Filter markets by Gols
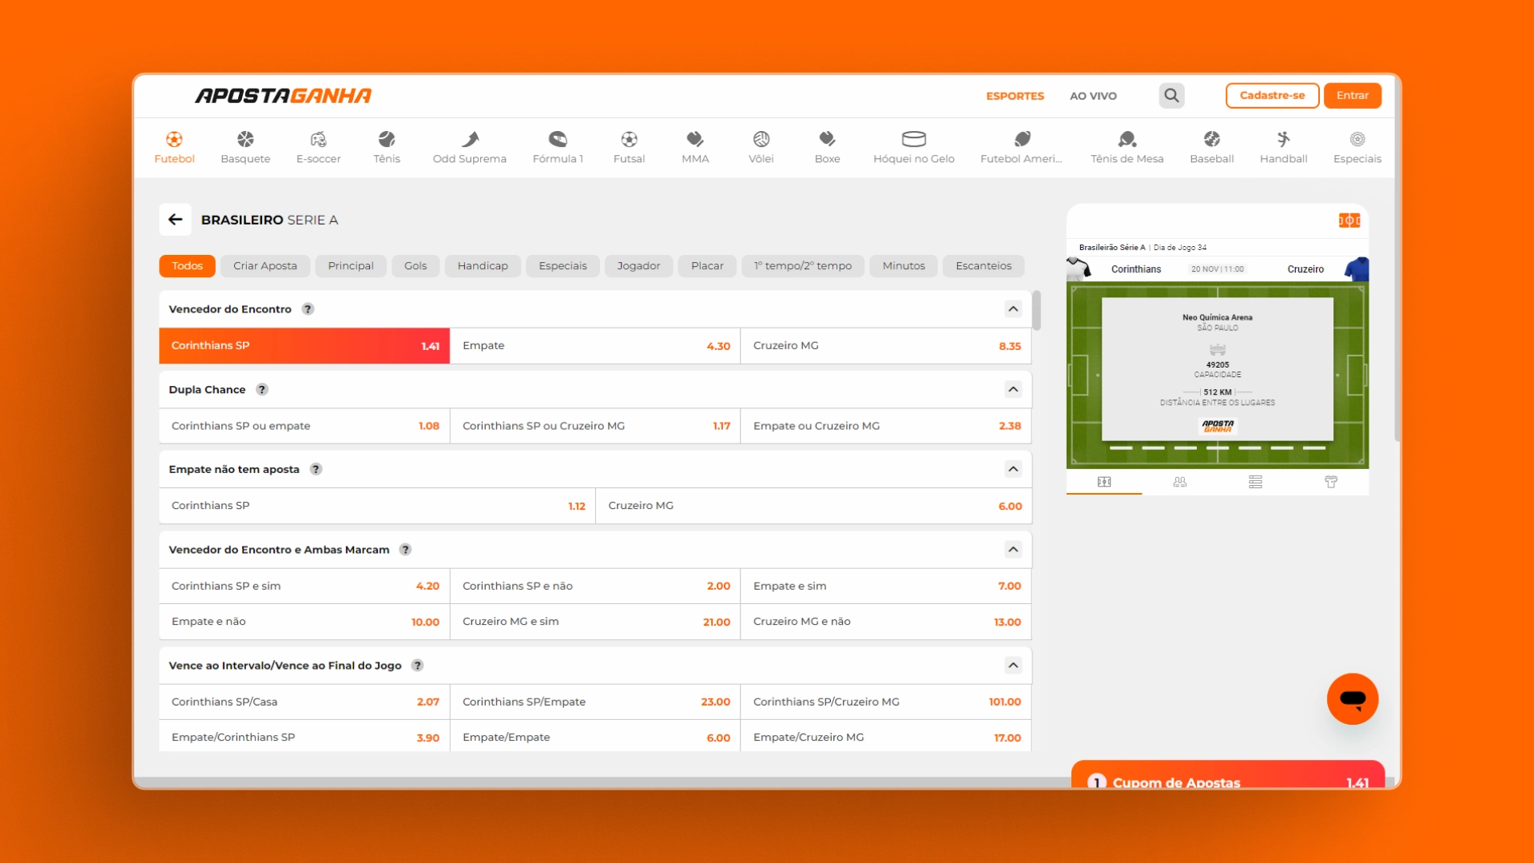The image size is (1534, 863). coord(415,266)
